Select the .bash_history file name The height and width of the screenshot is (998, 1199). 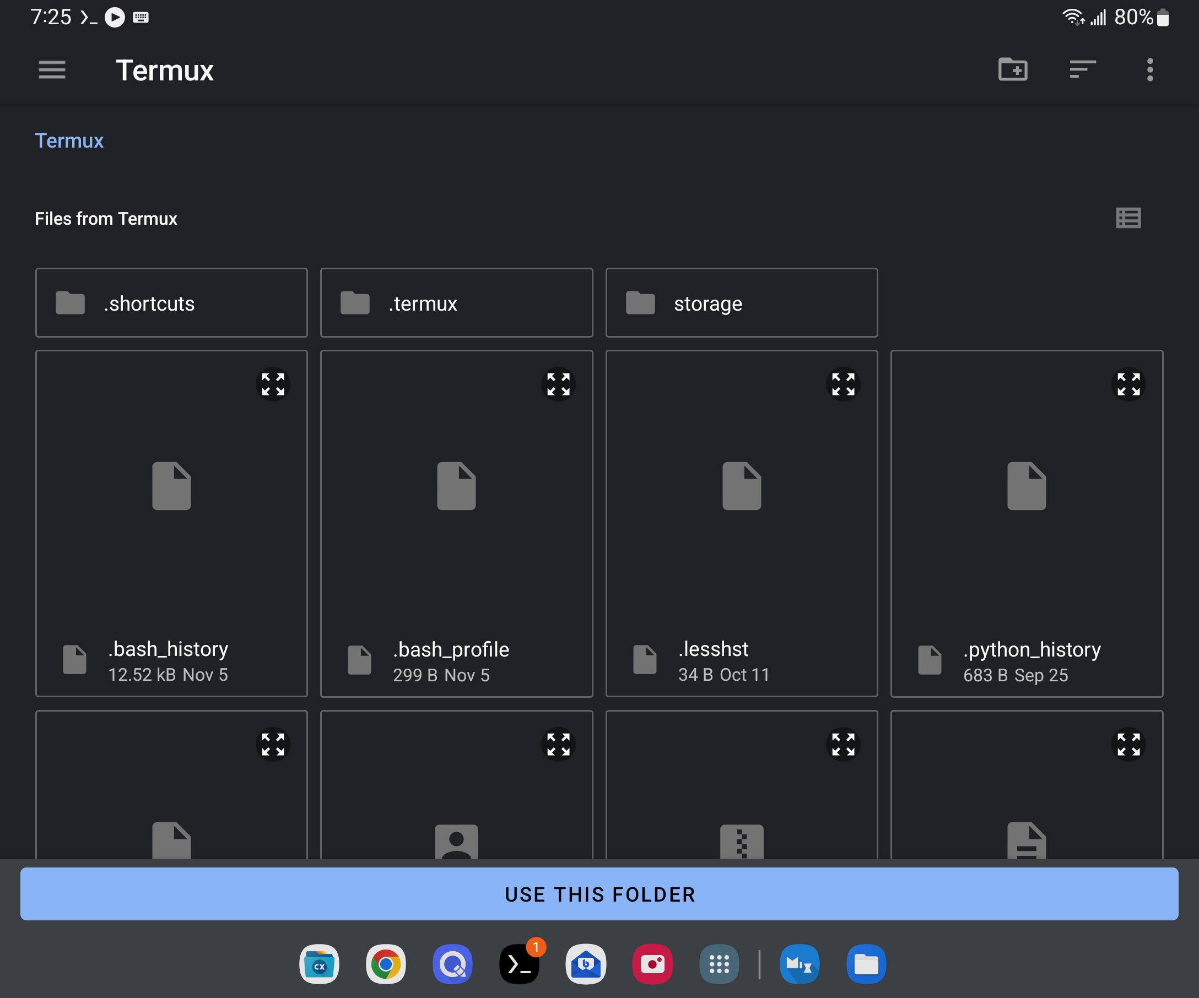click(x=169, y=649)
